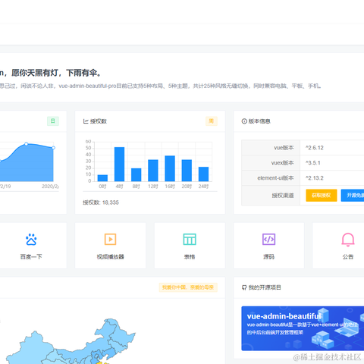This screenshot has height=364, width=364.
Task: Open the pink bell announcement icon
Action: [348, 240]
